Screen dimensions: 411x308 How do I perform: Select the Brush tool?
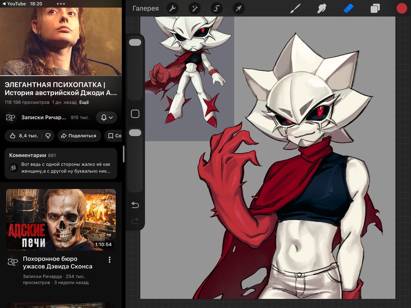point(295,8)
